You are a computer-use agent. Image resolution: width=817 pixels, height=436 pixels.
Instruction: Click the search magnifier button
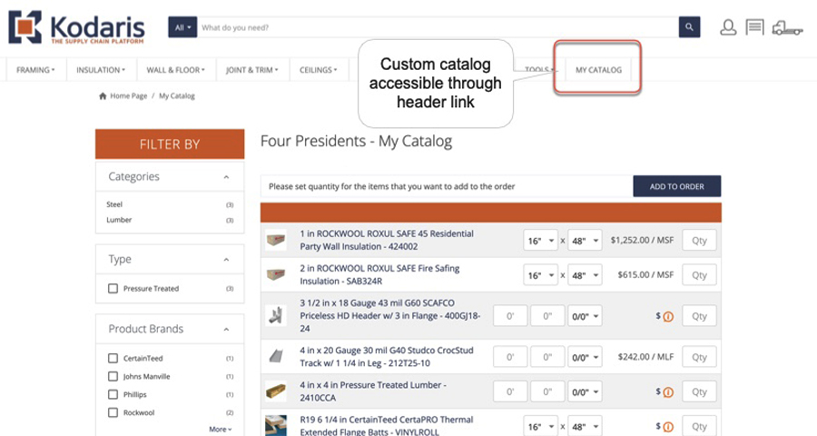[x=689, y=27]
